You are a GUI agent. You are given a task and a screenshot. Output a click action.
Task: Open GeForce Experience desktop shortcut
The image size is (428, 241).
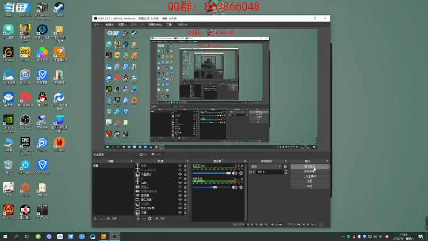(x=9, y=124)
